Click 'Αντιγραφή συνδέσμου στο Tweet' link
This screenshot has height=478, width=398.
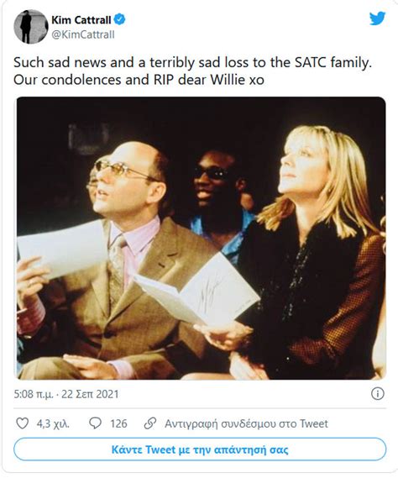coord(246,423)
